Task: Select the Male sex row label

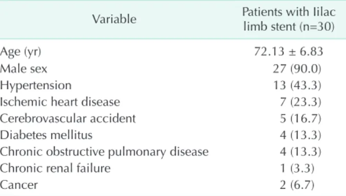Action: [x=23, y=69]
